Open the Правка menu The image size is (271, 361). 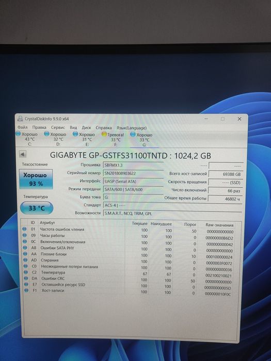[x=39, y=127]
